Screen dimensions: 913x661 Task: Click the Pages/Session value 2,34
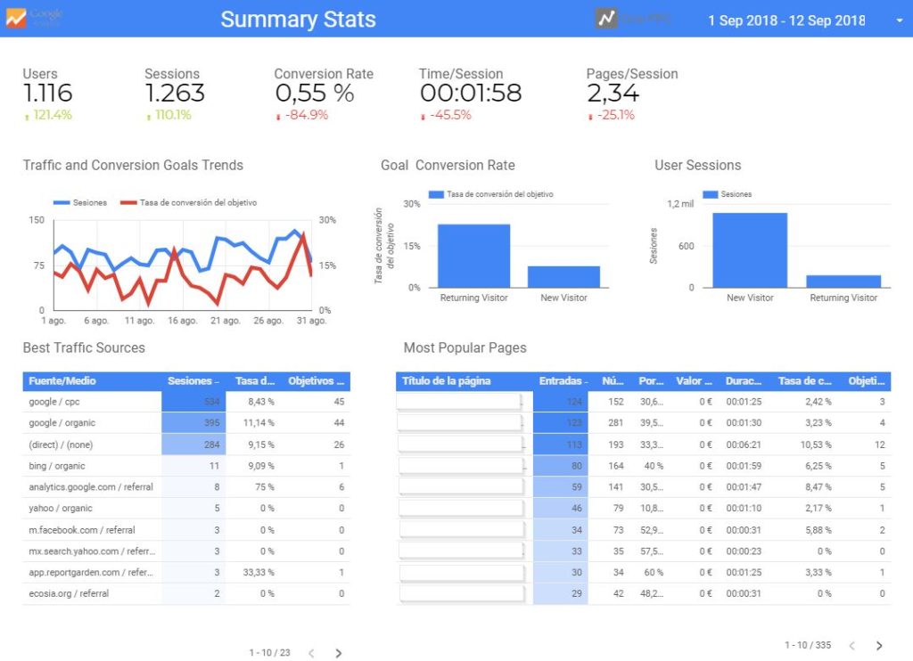click(613, 94)
